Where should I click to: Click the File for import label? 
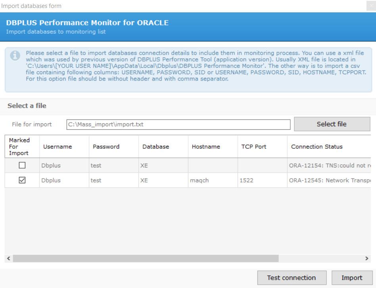(32, 124)
